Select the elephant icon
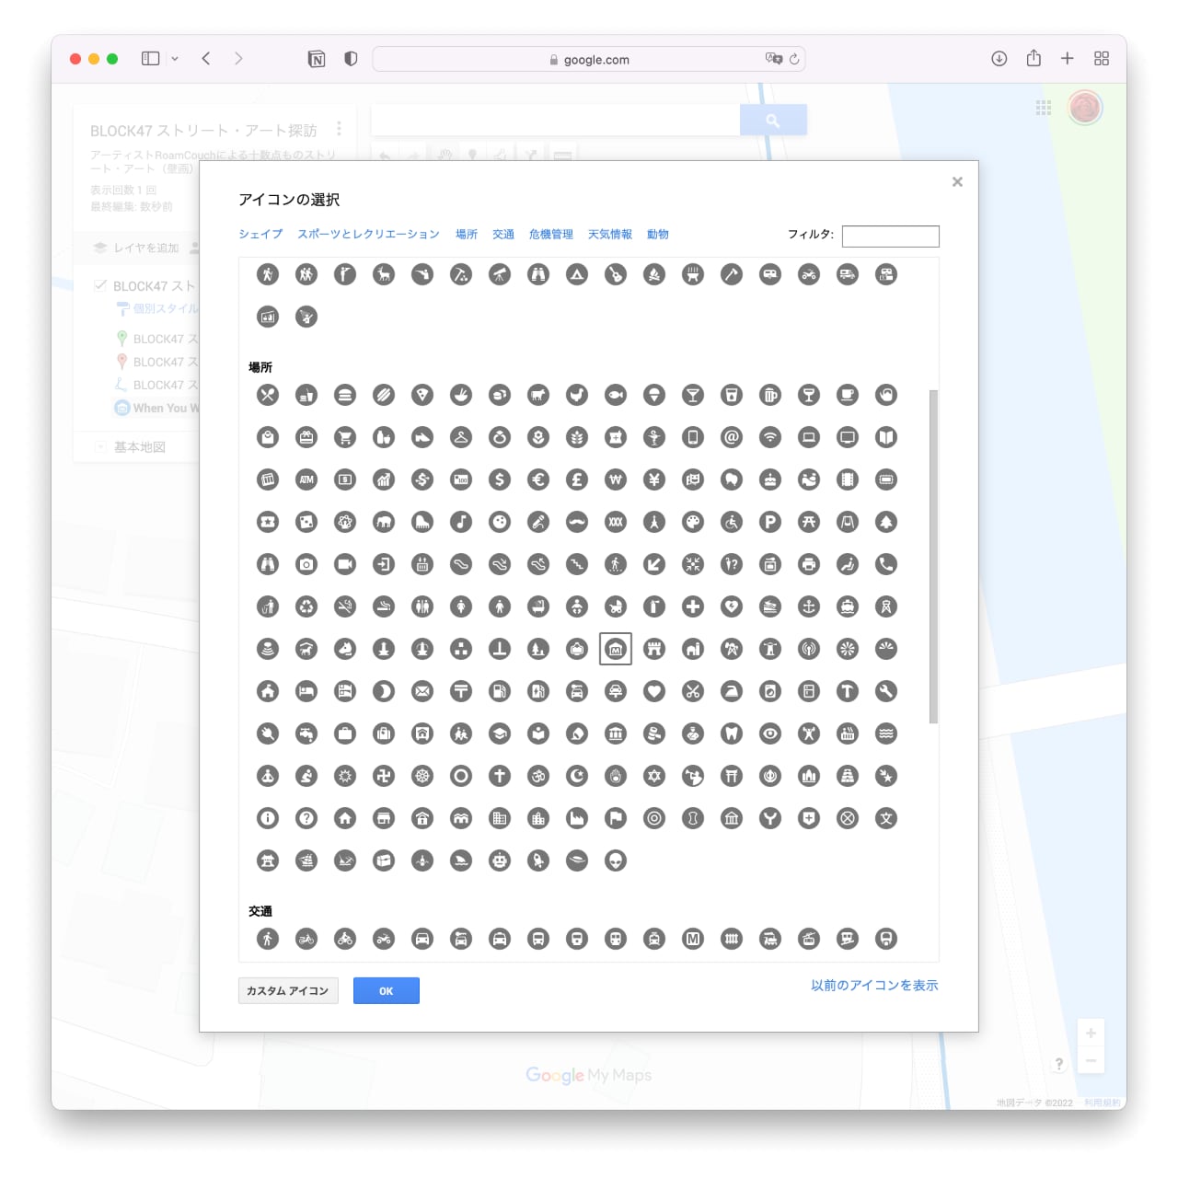Viewport: 1178px width, 1178px height. coord(384,522)
